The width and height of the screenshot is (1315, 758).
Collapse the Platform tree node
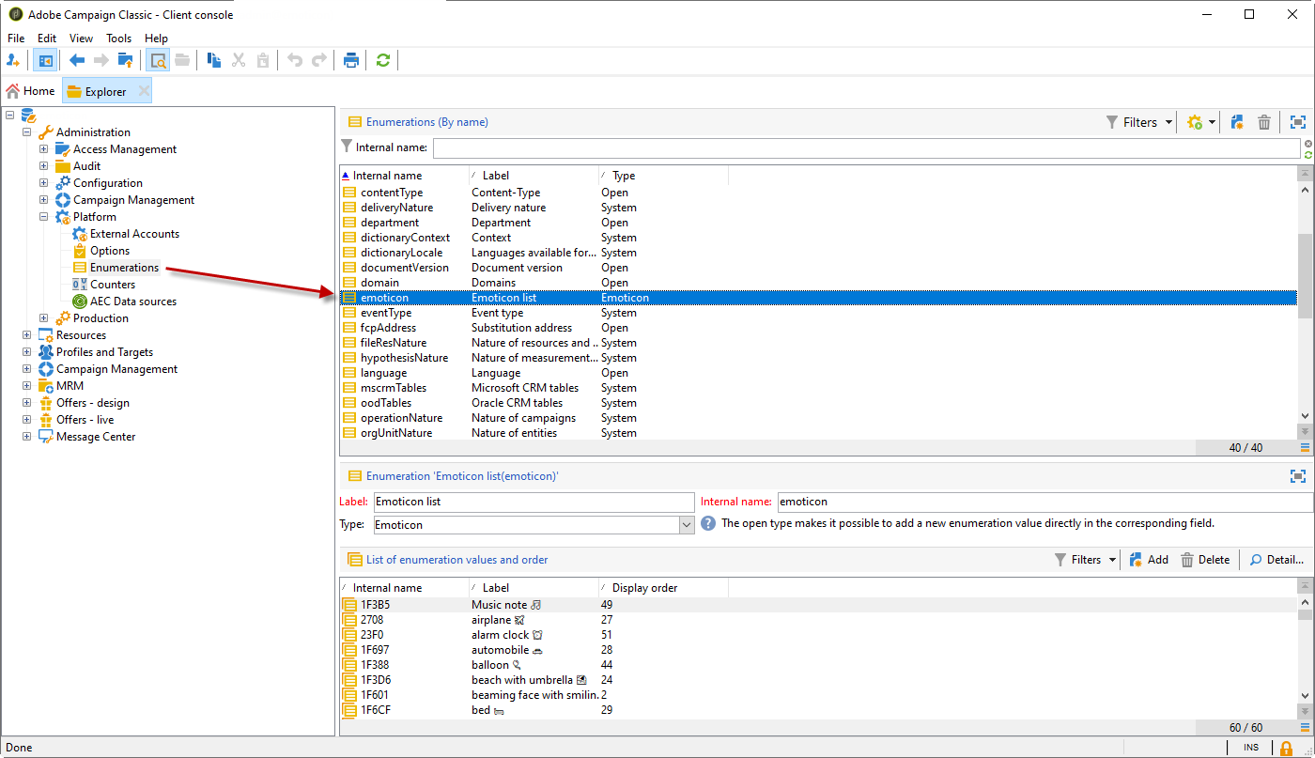(44, 217)
